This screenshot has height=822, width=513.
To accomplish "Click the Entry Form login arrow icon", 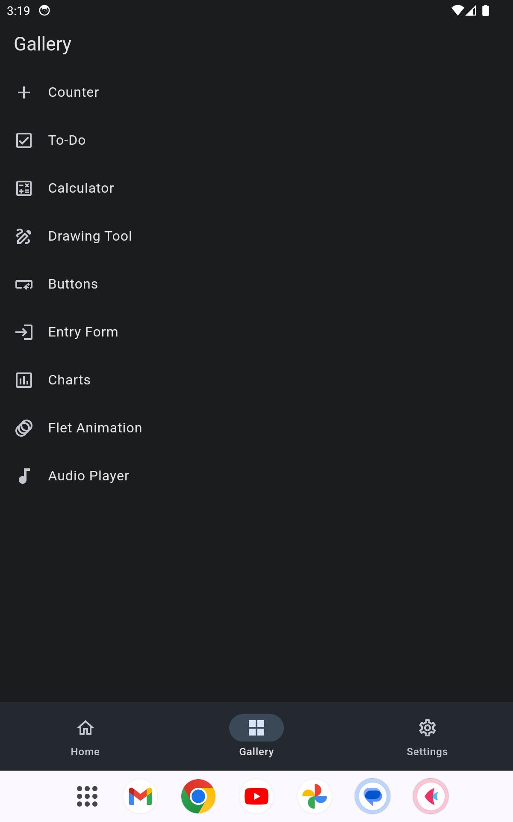I will coord(24,332).
